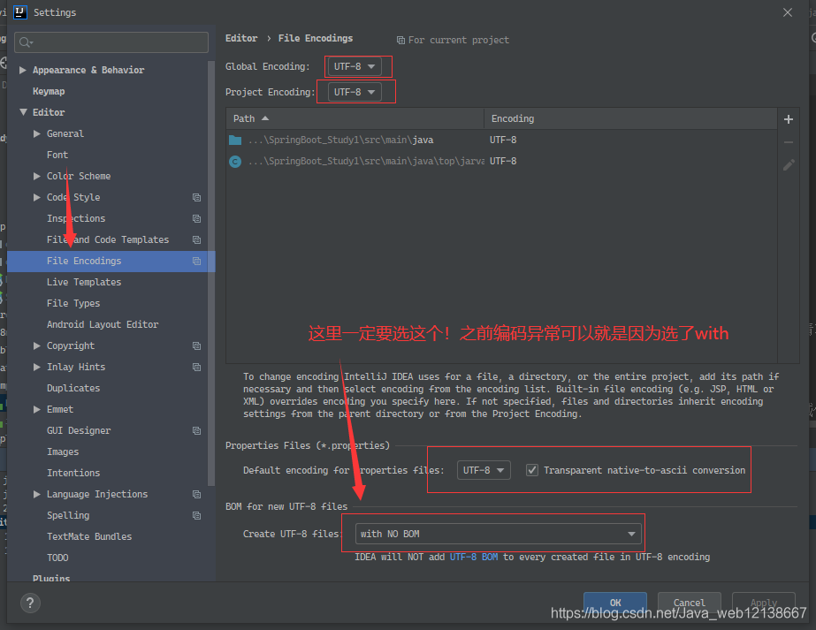Click the Cancel button
The width and height of the screenshot is (816, 630).
click(689, 602)
